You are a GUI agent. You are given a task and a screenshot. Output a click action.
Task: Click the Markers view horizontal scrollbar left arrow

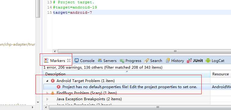[46, 108]
